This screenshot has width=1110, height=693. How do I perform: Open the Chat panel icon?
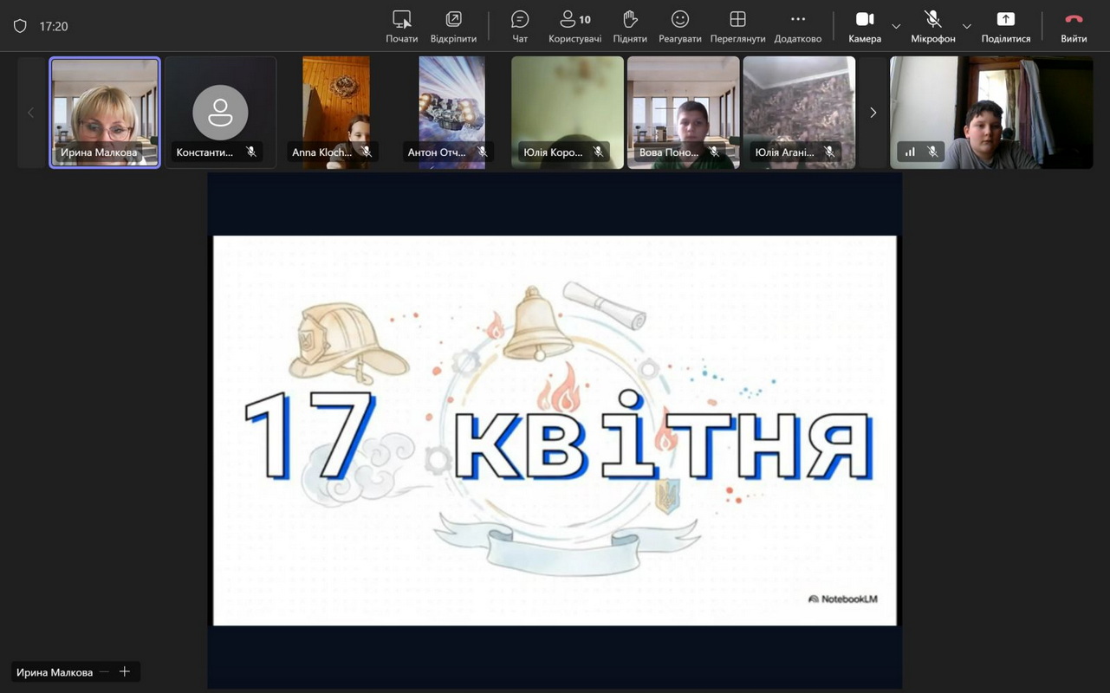point(520,20)
